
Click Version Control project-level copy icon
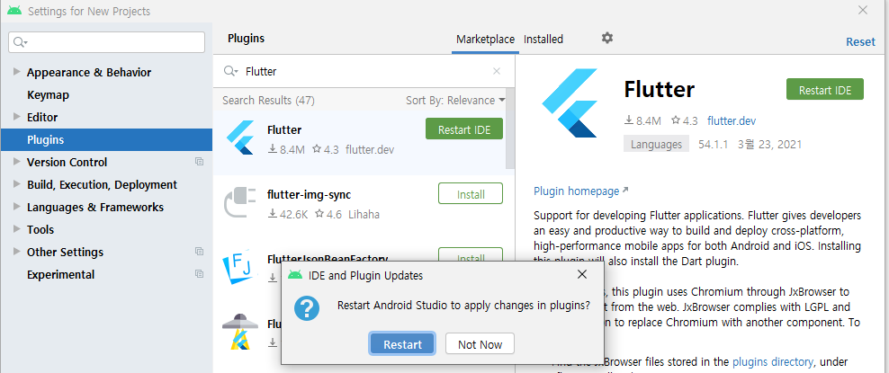199,161
